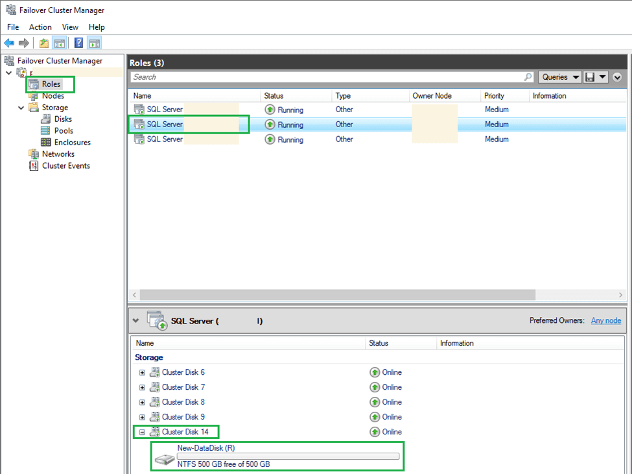Click the first SQL Server role icon

click(139, 109)
